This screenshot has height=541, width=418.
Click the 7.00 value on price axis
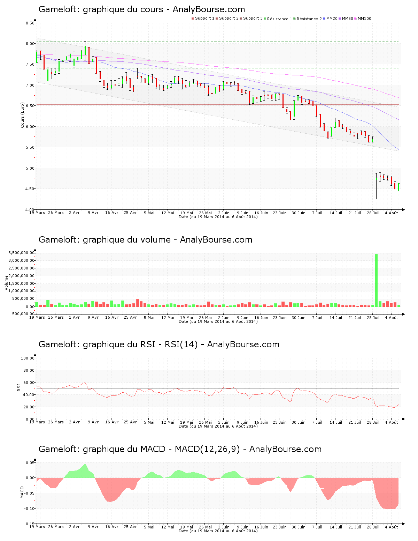(30, 86)
